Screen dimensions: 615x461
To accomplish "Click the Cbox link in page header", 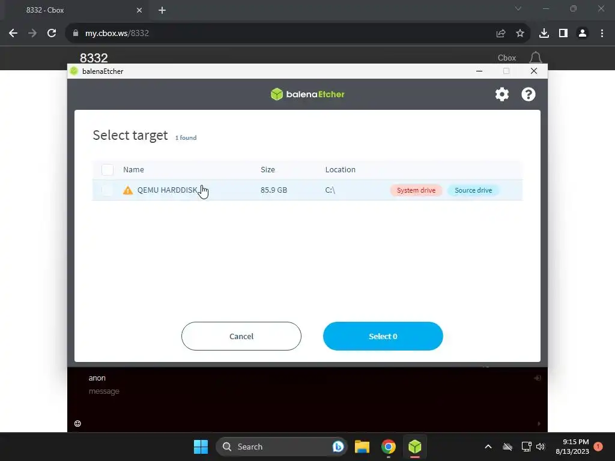I will pyautogui.click(x=507, y=58).
